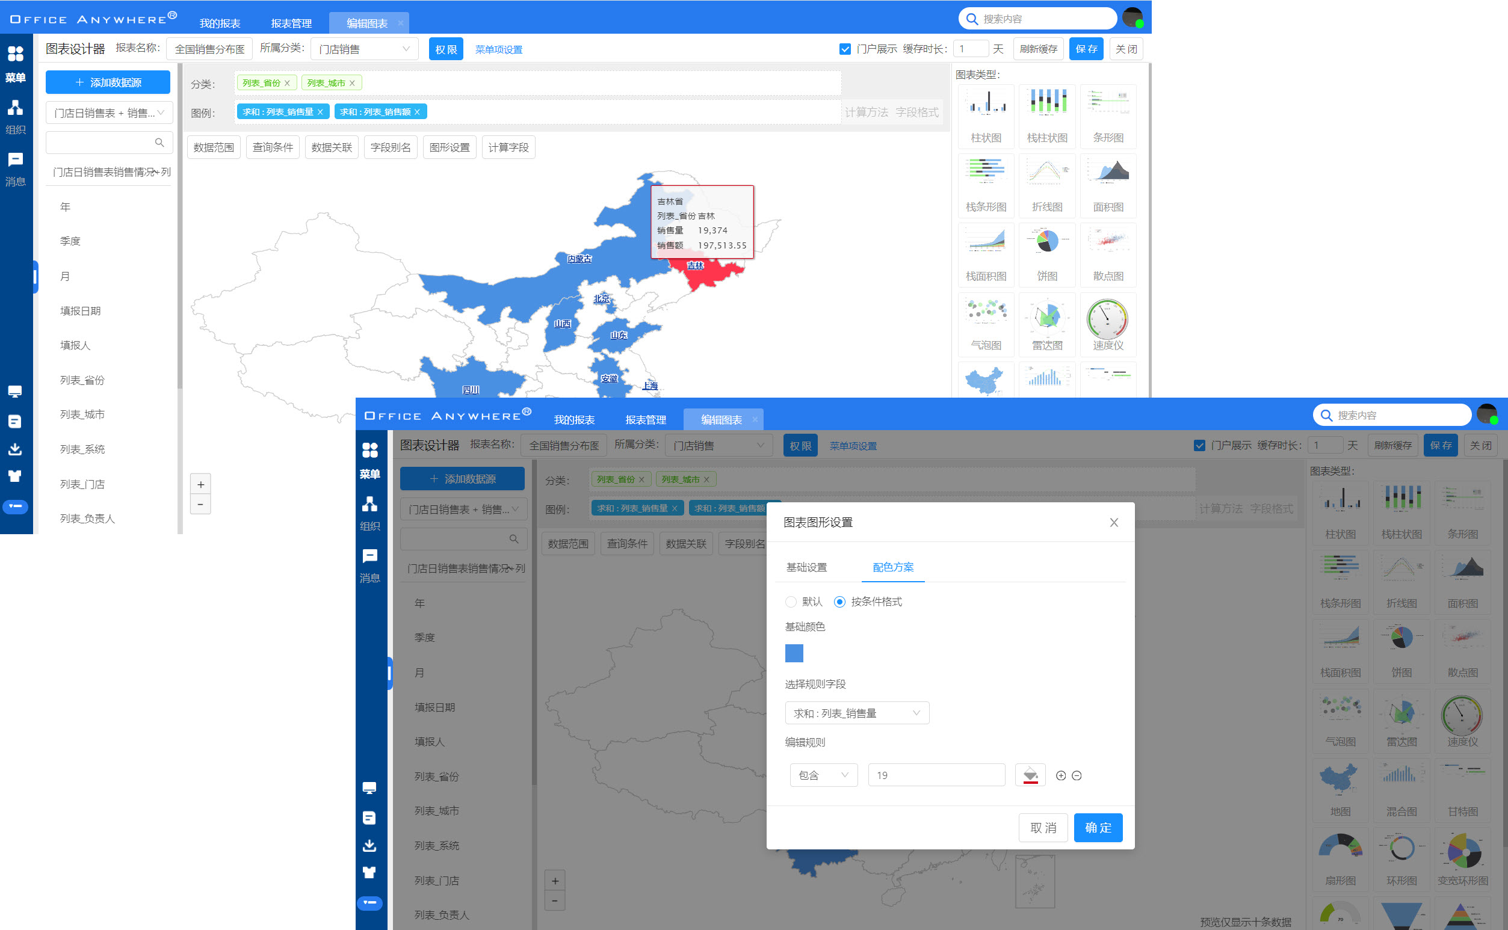Select the 面积图 chart type in top window
The image size is (1508, 930).
[x=1108, y=186]
